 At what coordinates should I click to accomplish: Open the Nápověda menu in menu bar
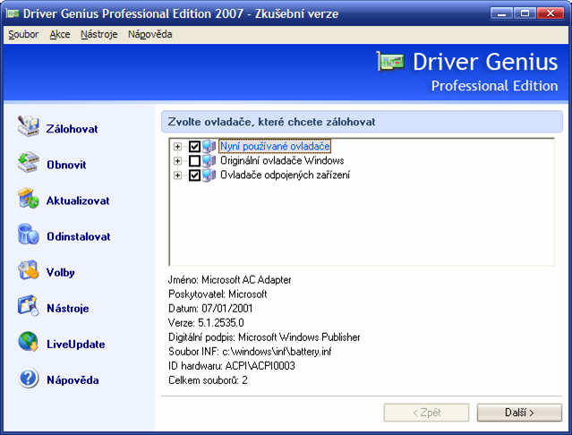pyautogui.click(x=149, y=35)
